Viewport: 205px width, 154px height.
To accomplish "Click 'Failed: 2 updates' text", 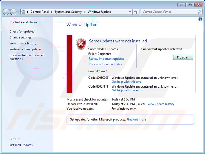I will (100, 54).
